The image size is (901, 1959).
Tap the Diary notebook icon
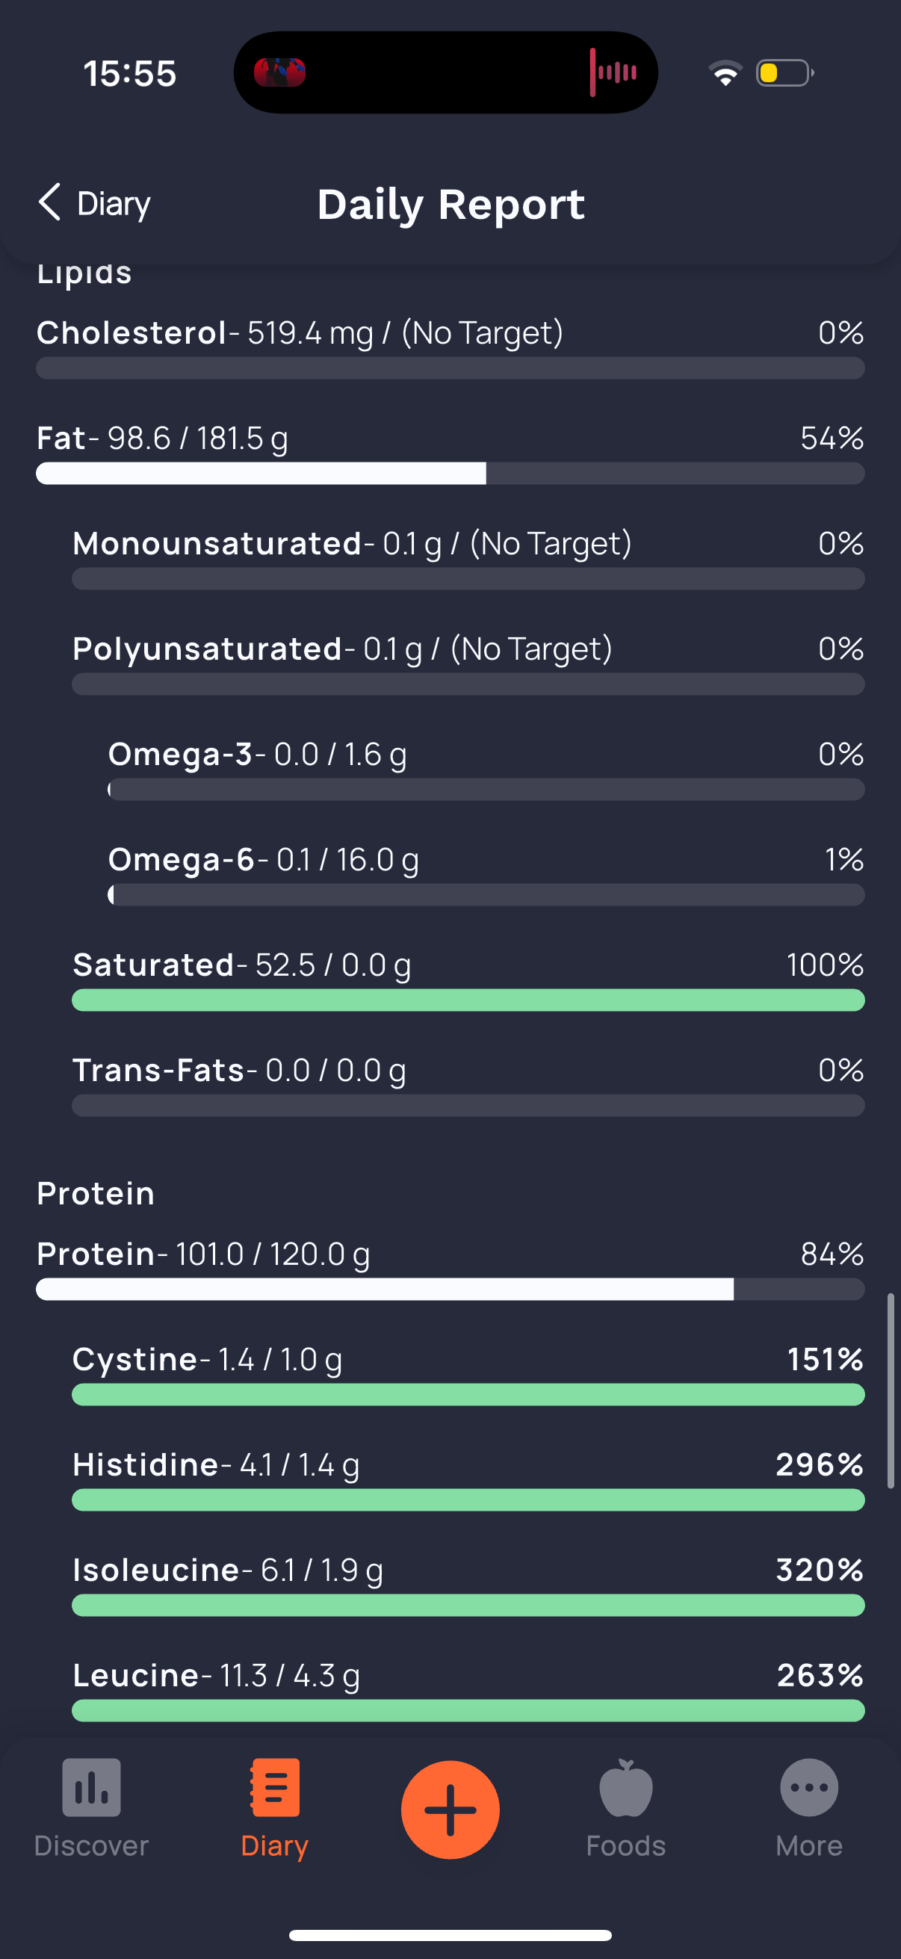pos(274,1787)
